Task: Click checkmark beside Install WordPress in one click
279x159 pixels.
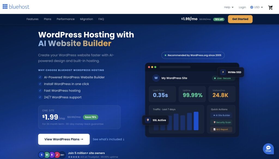Action: 40,84
